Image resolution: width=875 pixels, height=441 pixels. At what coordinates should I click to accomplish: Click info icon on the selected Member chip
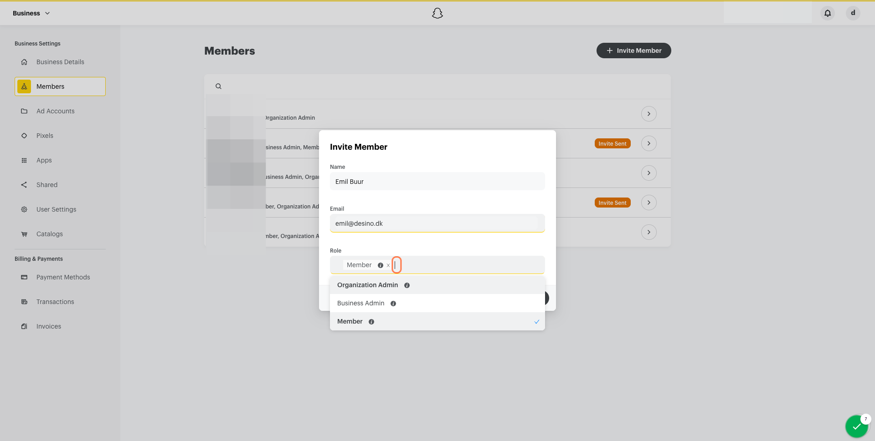tap(381, 265)
